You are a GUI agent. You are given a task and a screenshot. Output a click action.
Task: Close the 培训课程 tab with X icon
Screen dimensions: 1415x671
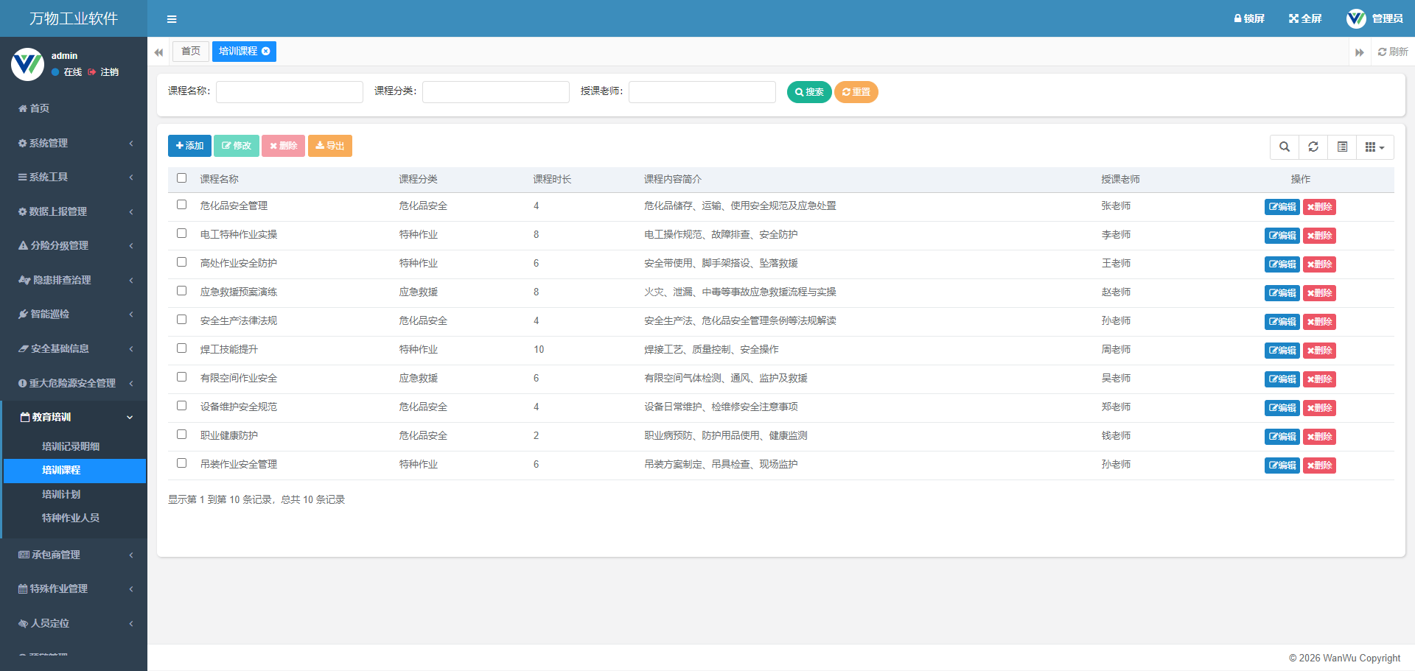[266, 51]
